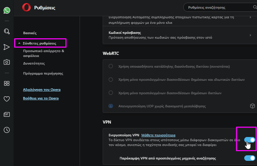This screenshot has height=166, width=257.
Task: Open Personal News icon in sidebar
Action: (x=7, y=114)
